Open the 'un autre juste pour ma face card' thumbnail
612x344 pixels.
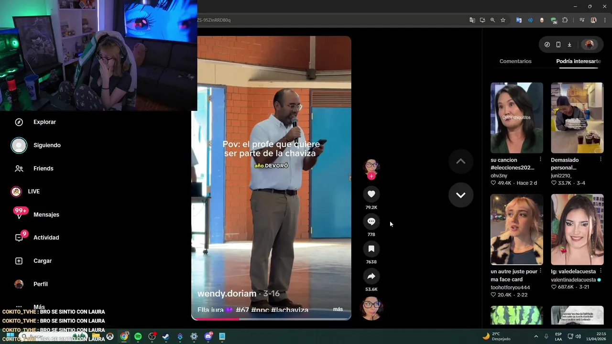point(516,229)
